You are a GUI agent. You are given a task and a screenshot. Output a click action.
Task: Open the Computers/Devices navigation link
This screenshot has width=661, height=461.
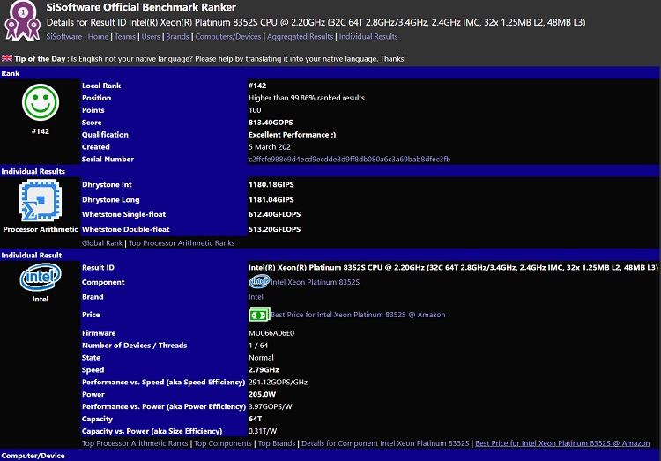coord(228,37)
